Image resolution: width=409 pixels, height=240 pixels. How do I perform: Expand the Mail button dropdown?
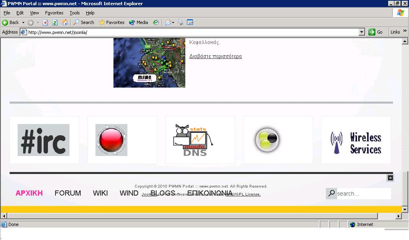tap(173, 22)
